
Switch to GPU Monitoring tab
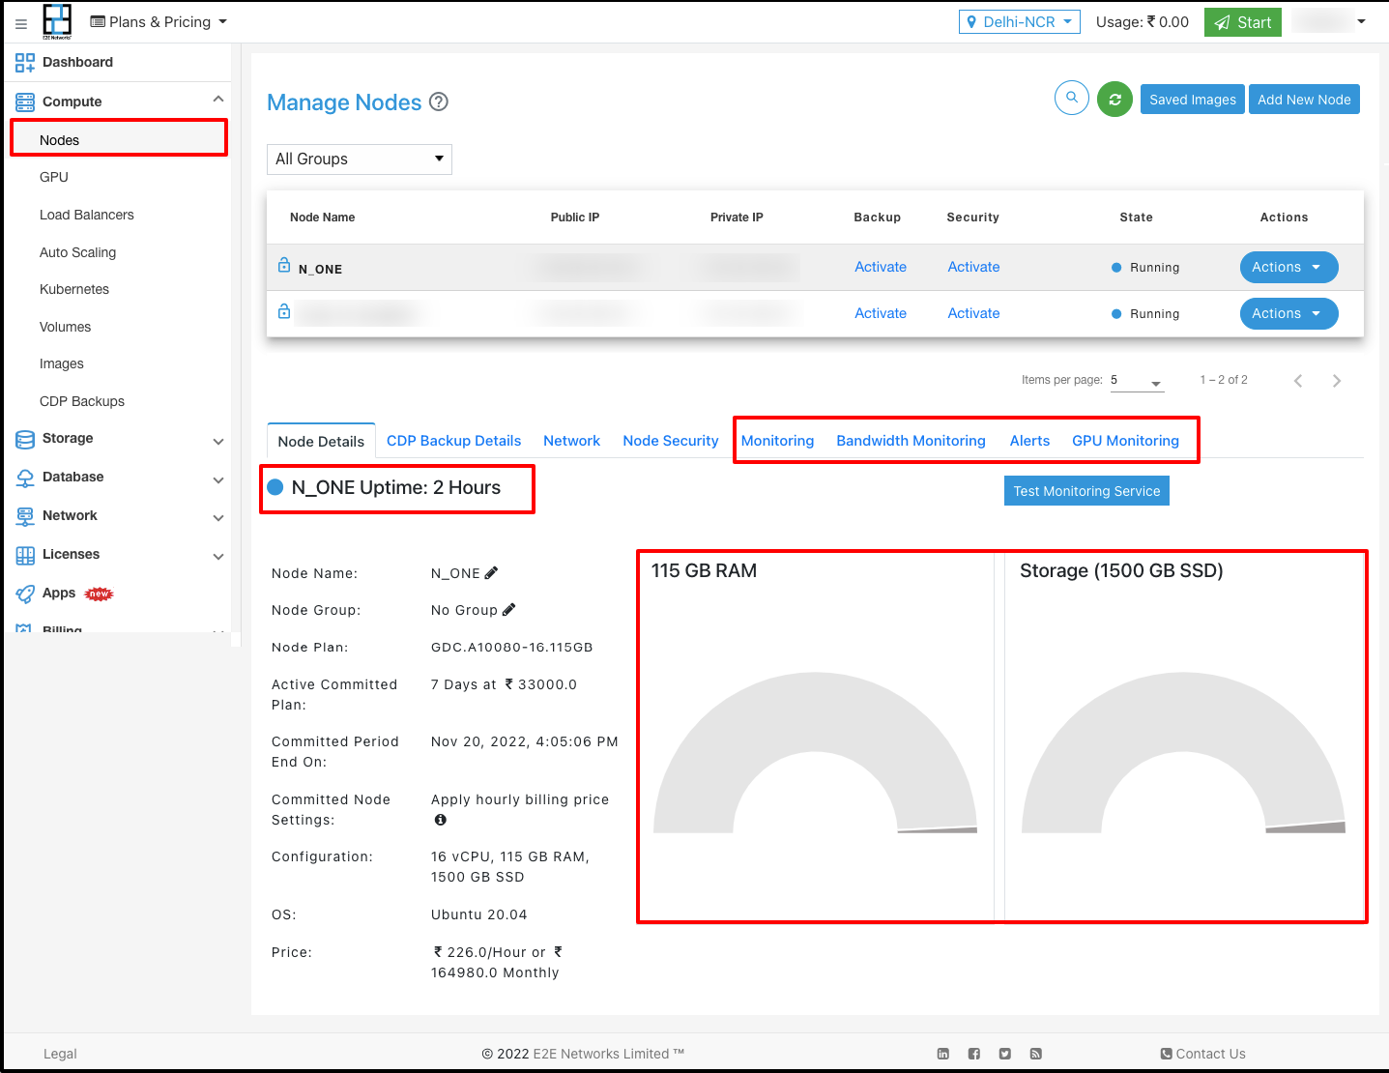pyautogui.click(x=1125, y=441)
